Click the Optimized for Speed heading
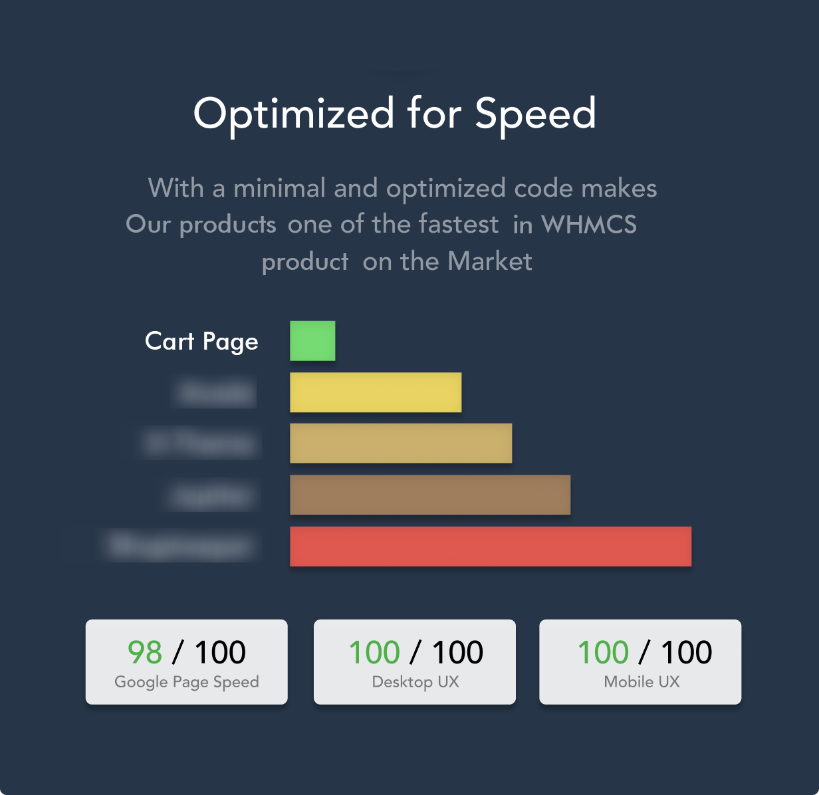Screen dimensions: 819x795 (395, 113)
